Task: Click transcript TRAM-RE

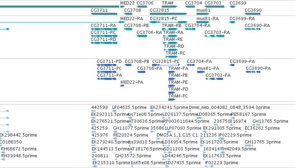Action: coord(173,39)
